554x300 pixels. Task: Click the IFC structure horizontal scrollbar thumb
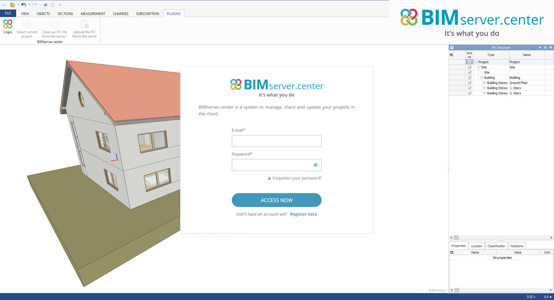pyautogui.click(x=456, y=238)
